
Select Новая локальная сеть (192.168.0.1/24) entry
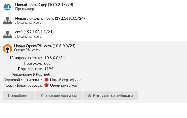(x=94, y=21)
